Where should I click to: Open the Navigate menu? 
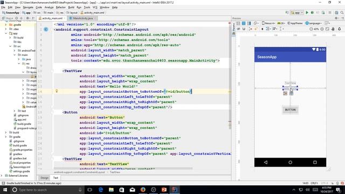[28, 7]
